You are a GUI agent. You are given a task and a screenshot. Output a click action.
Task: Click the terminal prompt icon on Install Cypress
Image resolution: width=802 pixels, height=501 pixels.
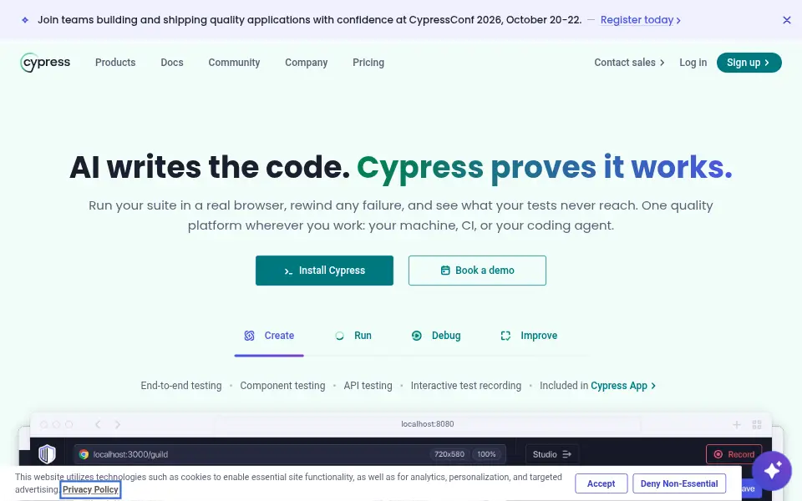tap(288, 271)
